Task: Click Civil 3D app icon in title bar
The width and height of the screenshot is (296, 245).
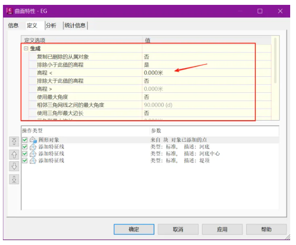Action: pos(9,11)
